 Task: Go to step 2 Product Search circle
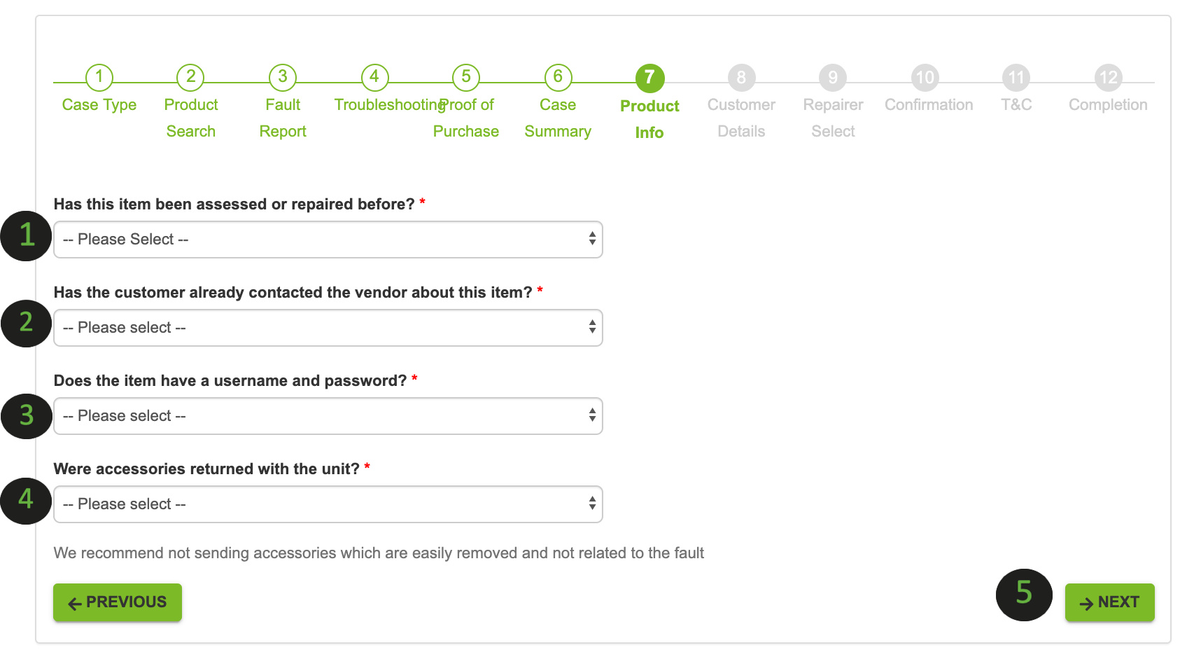[x=190, y=77]
